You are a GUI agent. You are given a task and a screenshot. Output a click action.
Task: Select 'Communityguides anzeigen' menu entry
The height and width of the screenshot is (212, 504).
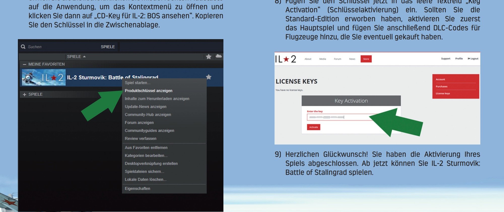pyautogui.click(x=149, y=131)
